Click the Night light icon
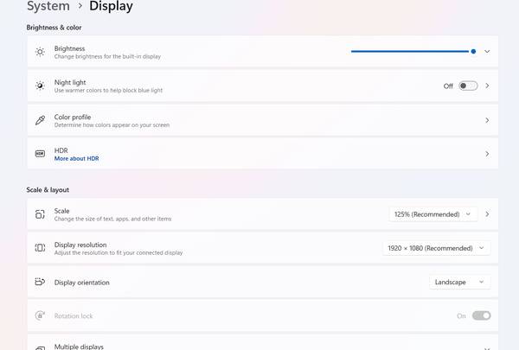Screen dimensions: 519x350 (x=40, y=86)
